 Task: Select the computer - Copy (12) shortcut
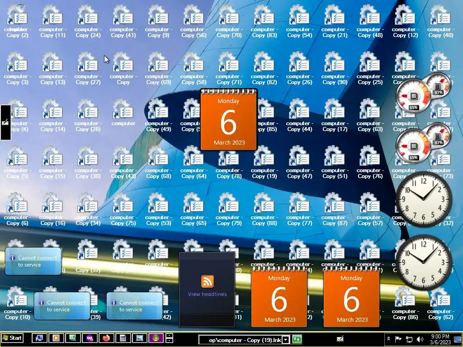tap(406, 21)
